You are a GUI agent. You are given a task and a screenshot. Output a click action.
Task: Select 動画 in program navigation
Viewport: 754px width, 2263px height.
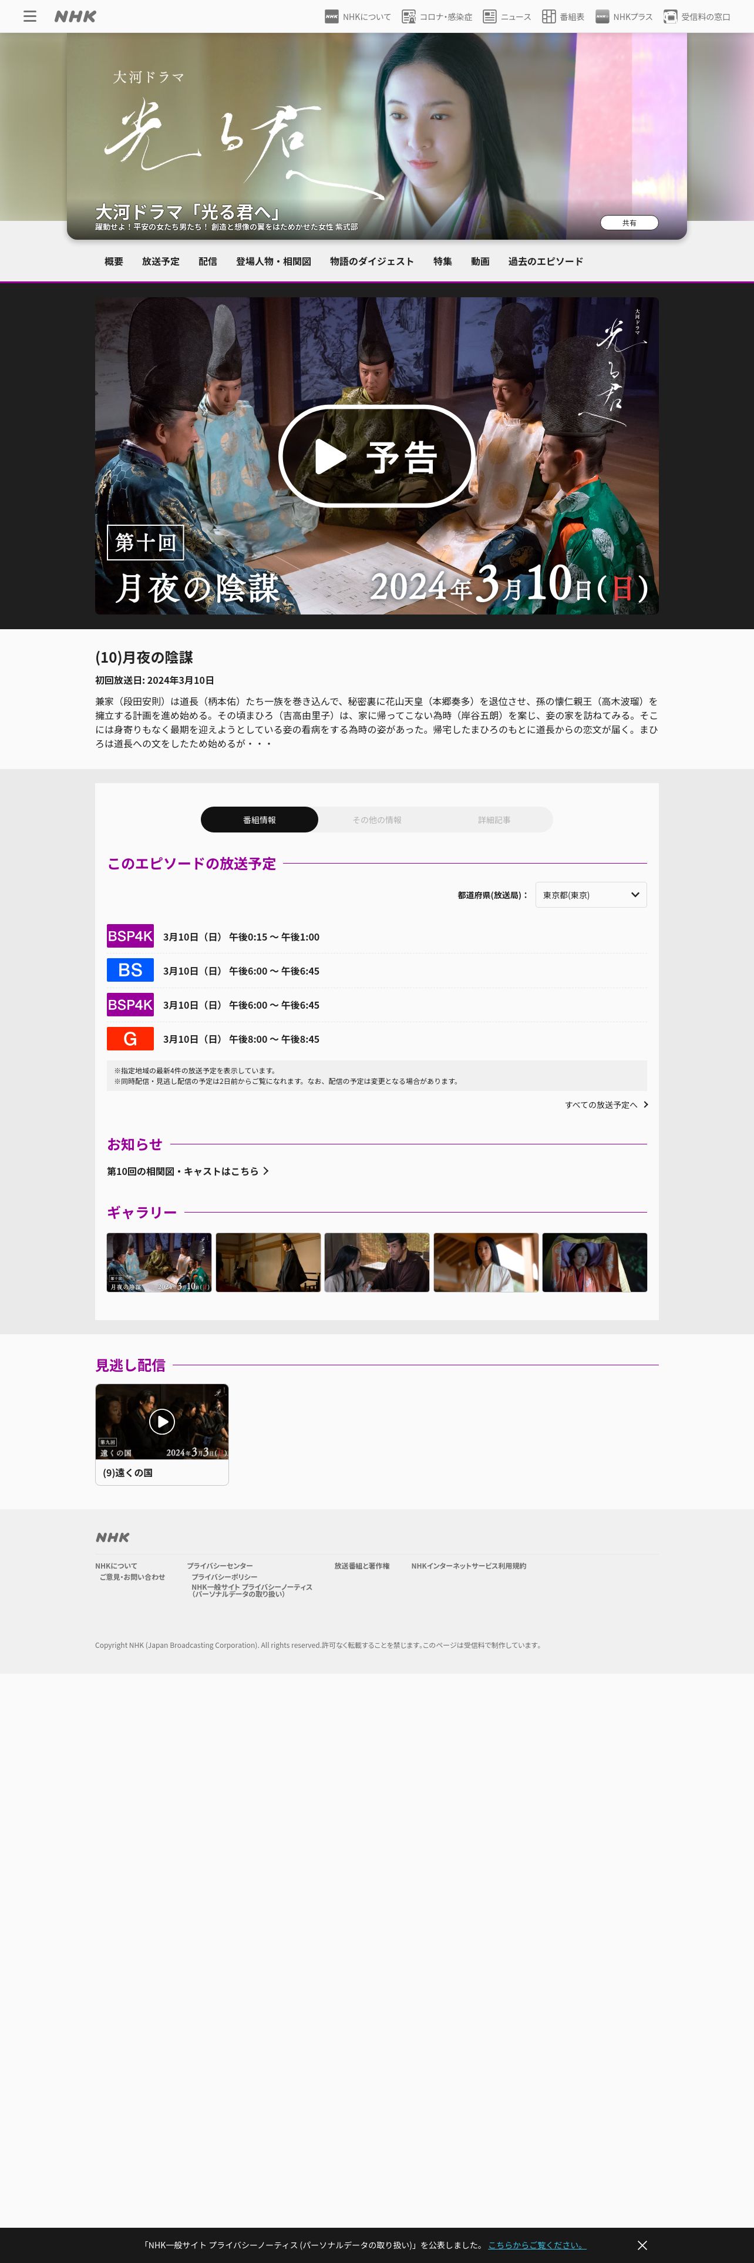point(480,262)
